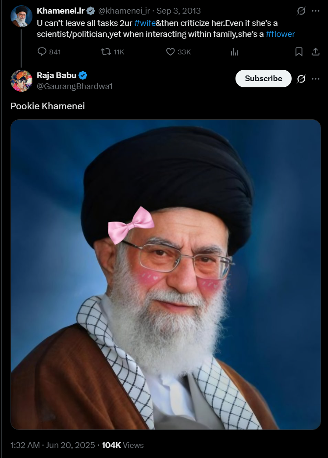Open more options on Raja Babu tweet
The height and width of the screenshot is (458, 328).
click(315, 79)
